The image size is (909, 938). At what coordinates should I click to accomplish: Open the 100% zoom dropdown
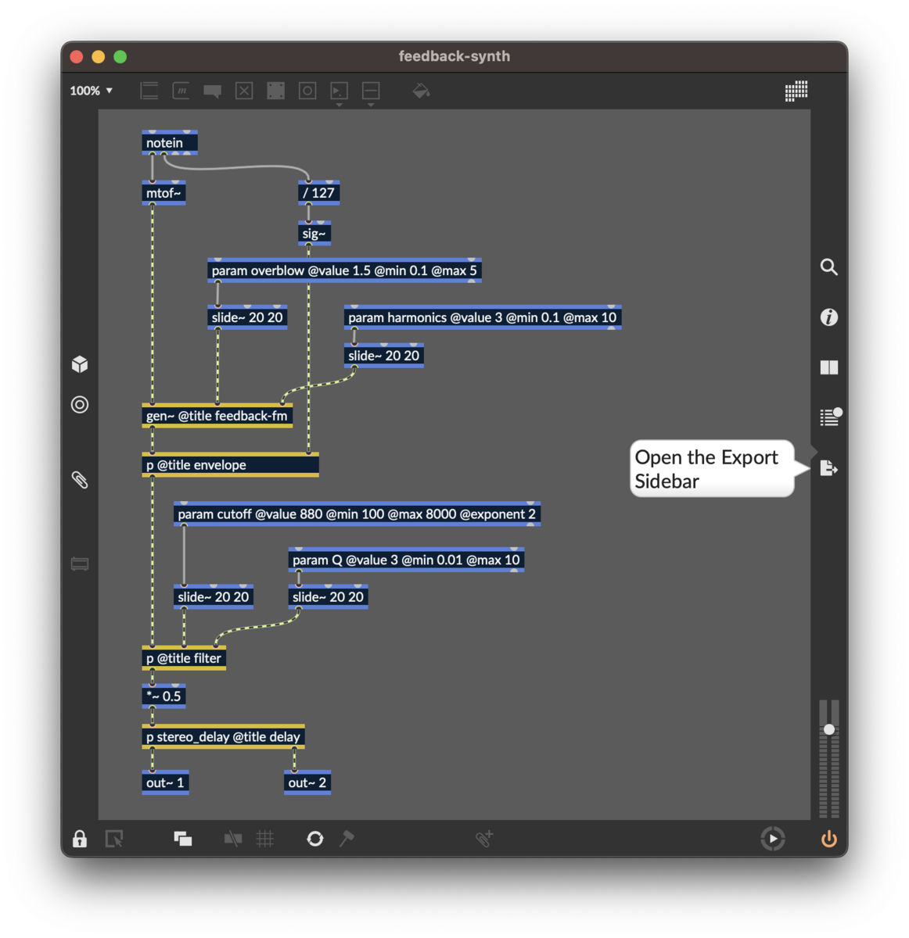(90, 91)
